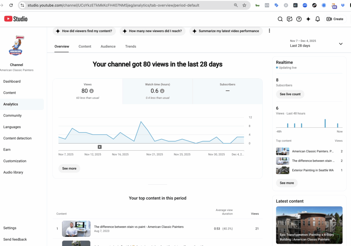Click See live count button
This screenshot has height=246, width=351.
pyautogui.click(x=290, y=94)
